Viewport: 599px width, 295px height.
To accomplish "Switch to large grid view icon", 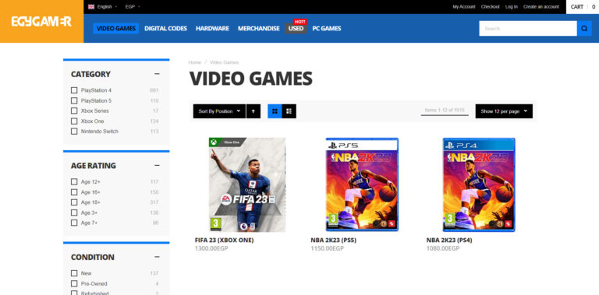I will coord(275,111).
